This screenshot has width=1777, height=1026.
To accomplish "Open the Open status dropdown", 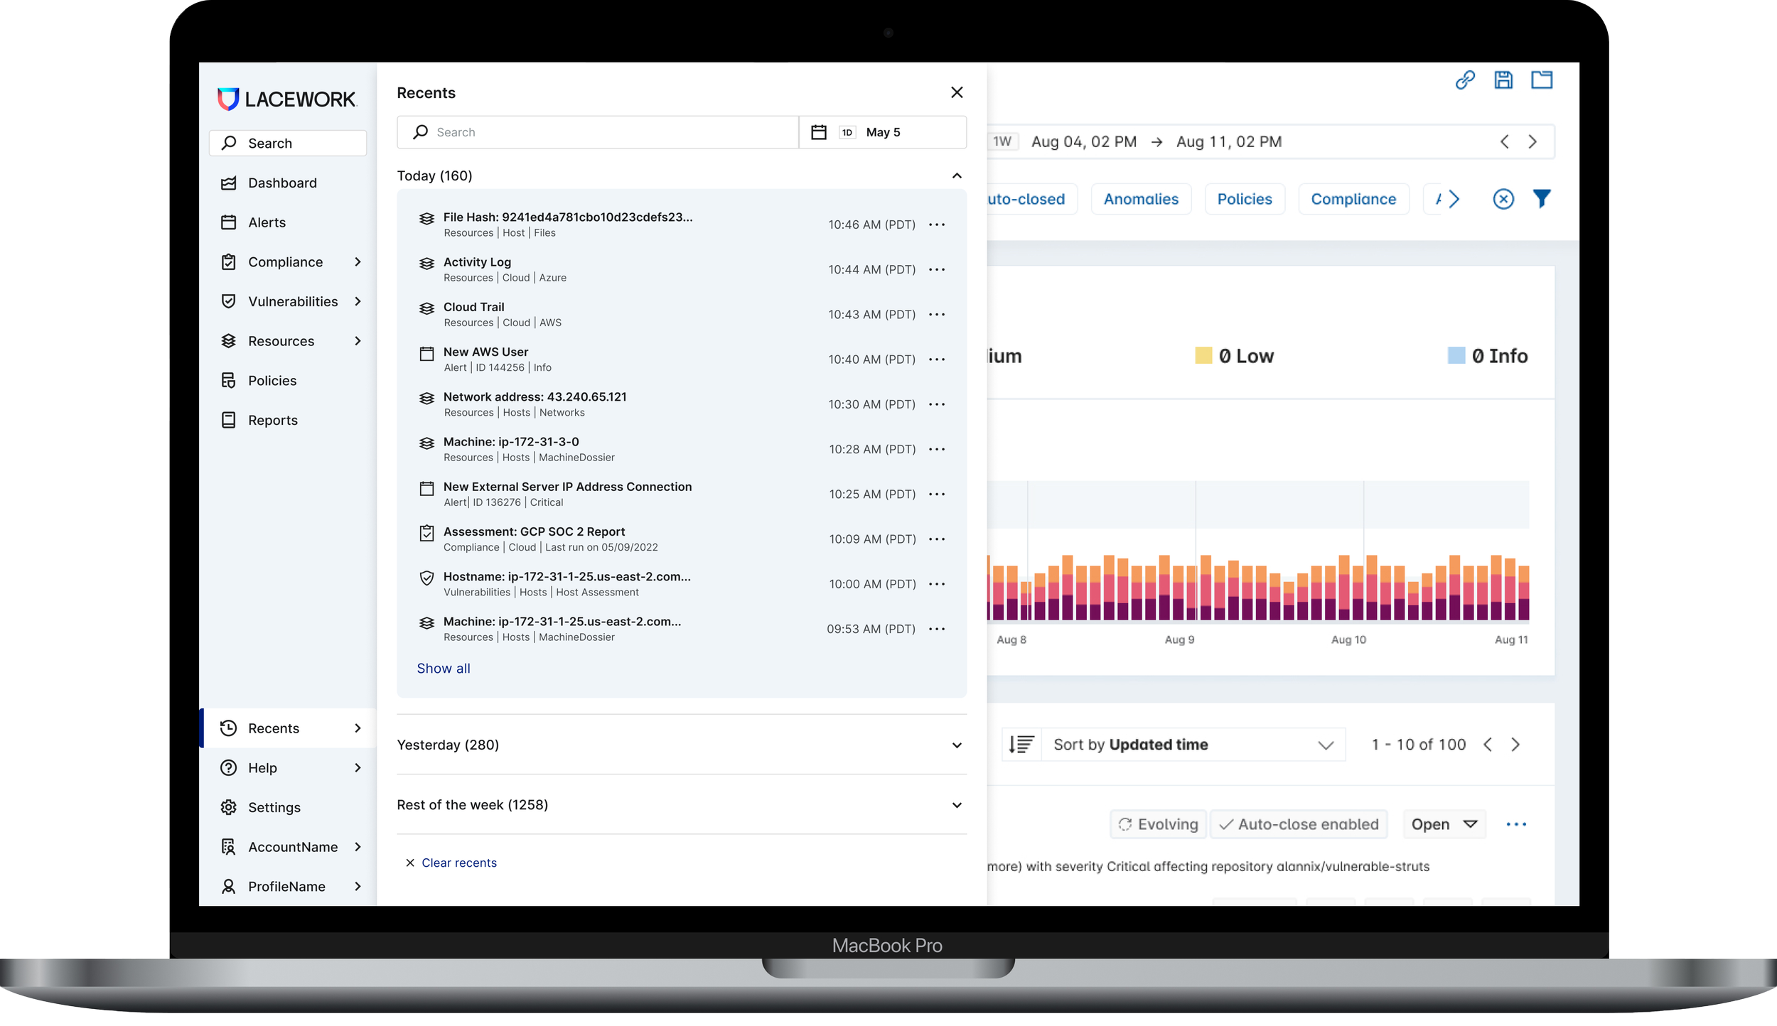I will 1444,824.
